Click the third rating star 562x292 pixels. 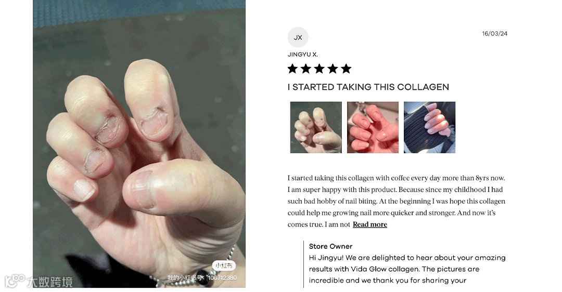(320, 69)
